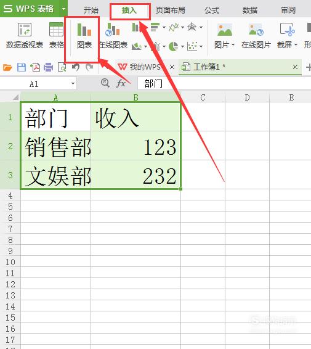Switch to the 页面布局 tab

tap(171, 10)
